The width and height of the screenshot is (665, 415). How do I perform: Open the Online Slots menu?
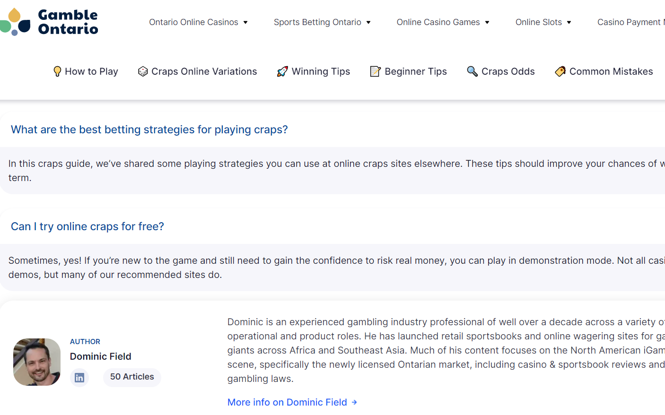539,22
